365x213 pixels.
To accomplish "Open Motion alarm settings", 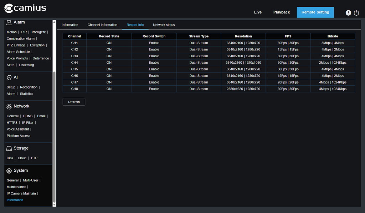I will (x=11, y=32).
